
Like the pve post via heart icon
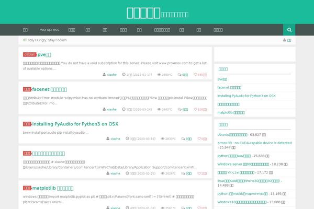tap(195, 75)
